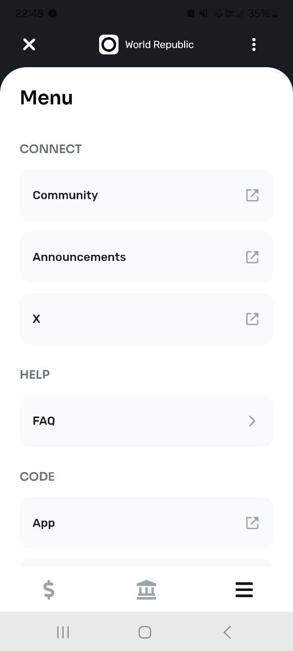The image size is (293, 651).
Task: Tap the Android home button
Action: click(x=145, y=632)
